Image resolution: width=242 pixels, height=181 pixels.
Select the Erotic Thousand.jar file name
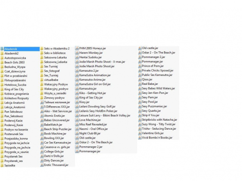(56, 165)
